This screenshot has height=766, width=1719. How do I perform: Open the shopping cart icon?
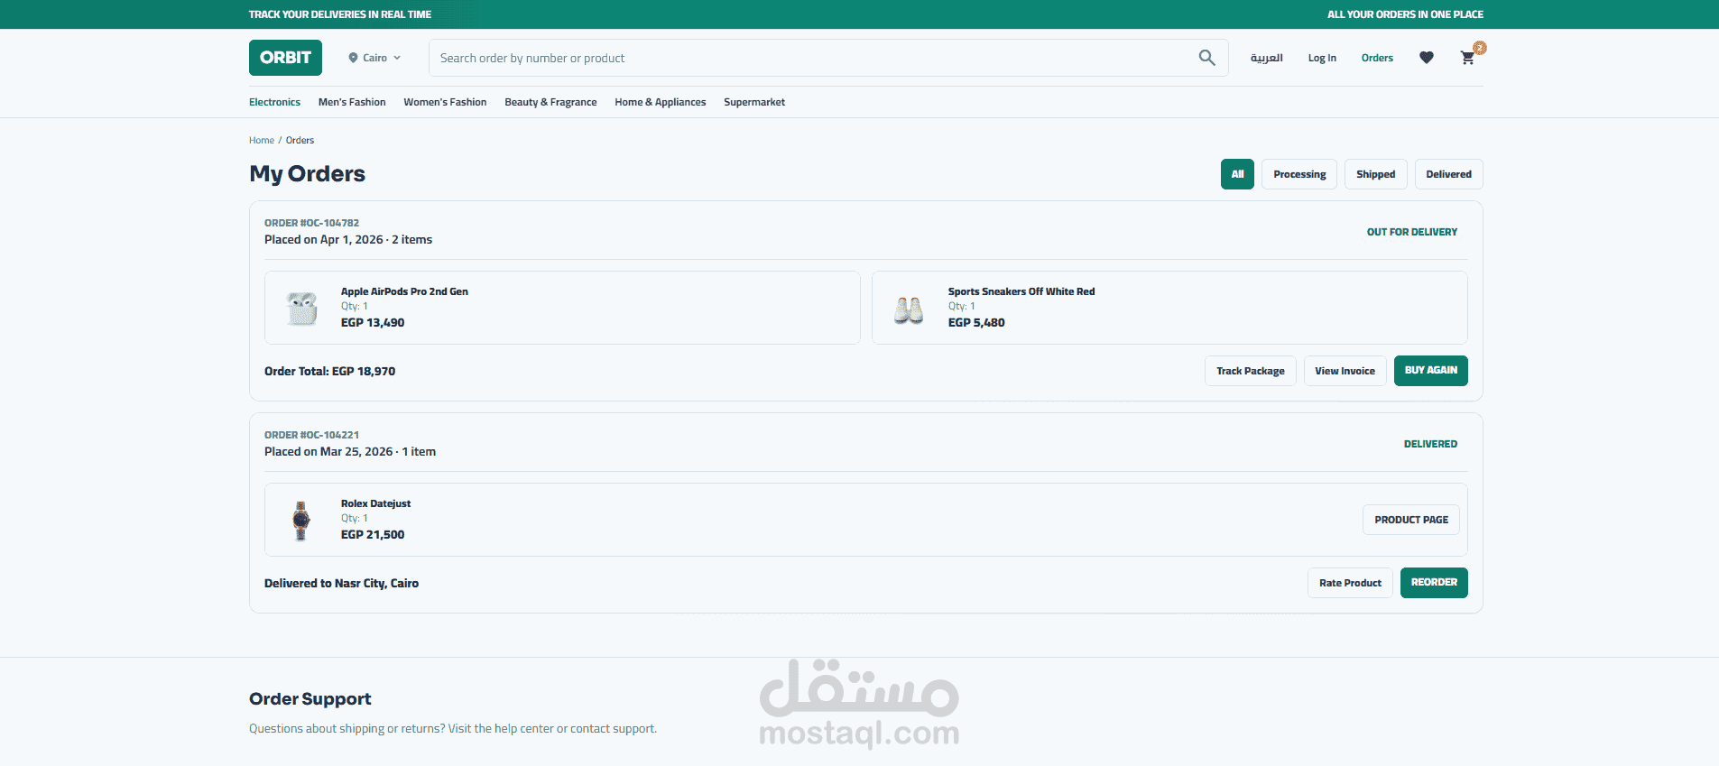(1467, 58)
